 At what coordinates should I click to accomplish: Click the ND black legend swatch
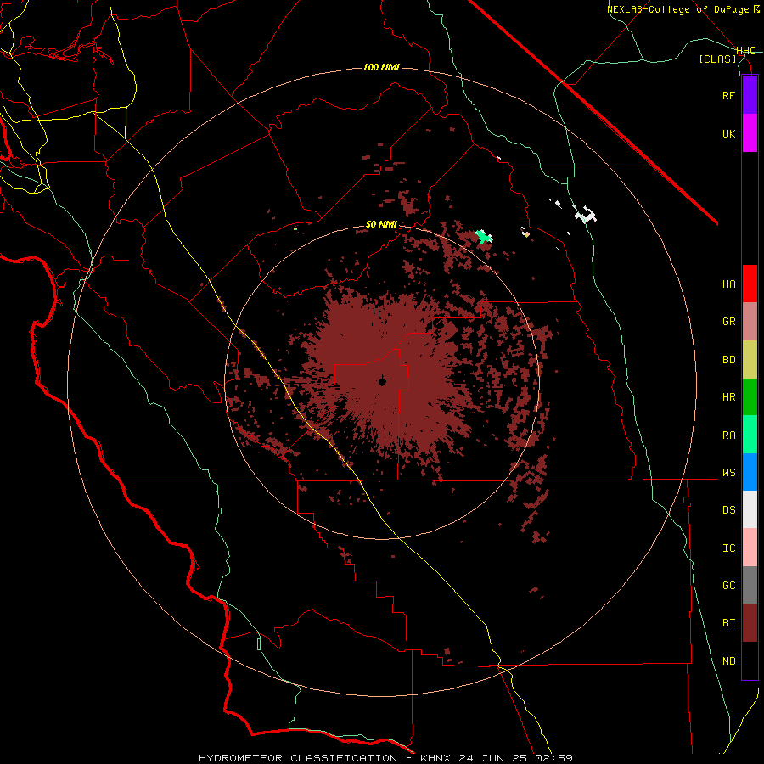click(750, 660)
